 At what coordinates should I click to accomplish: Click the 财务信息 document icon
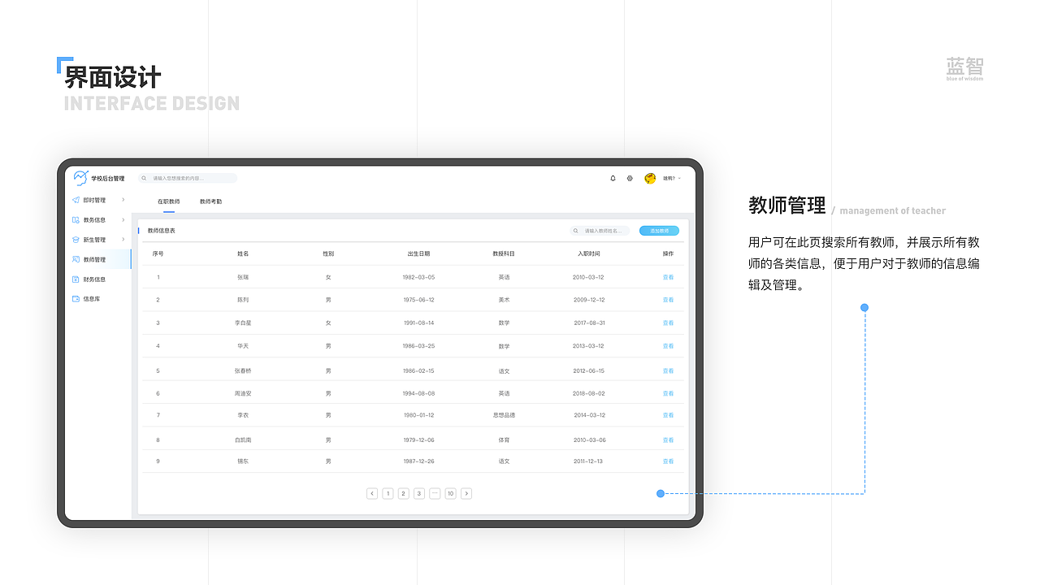point(75,279)
